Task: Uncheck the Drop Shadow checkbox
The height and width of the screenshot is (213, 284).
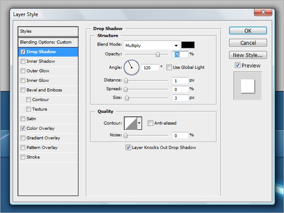Action: coord(23,52)
